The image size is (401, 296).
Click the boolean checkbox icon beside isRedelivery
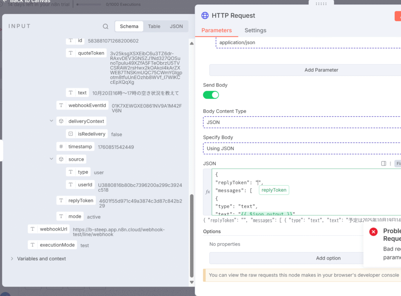click(x=70, y=134)
